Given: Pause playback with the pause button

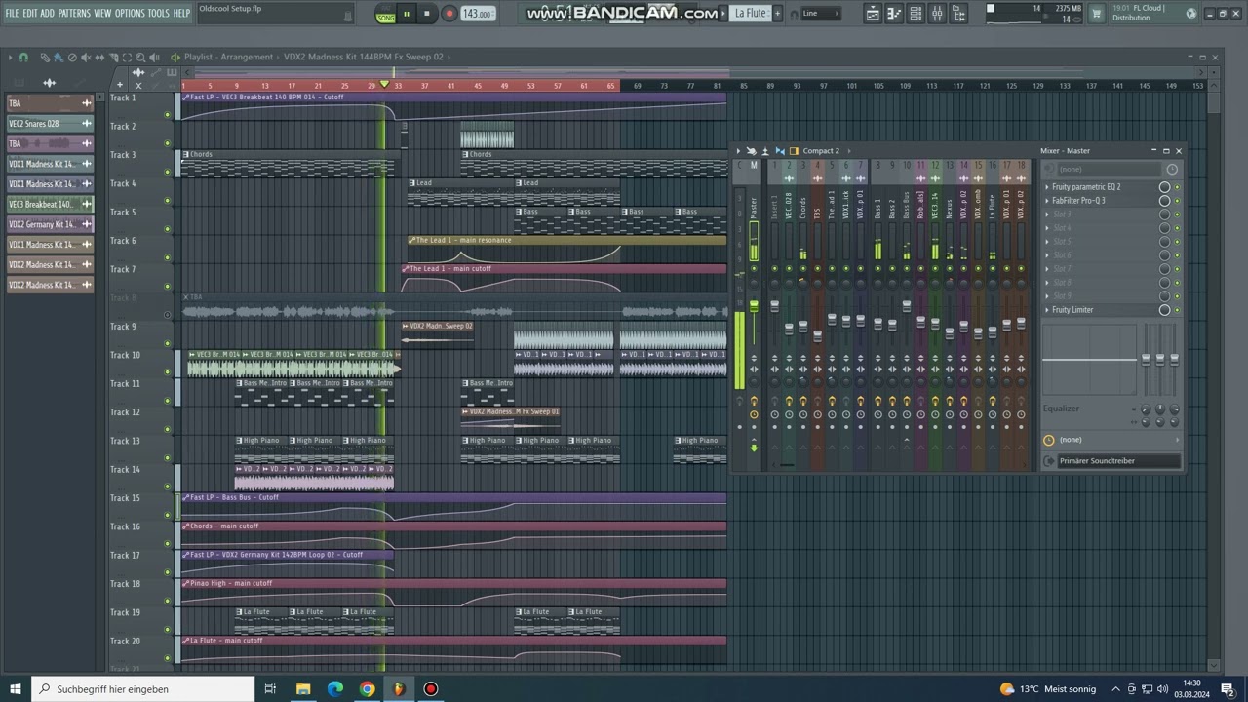Looking at the screenshot, I should (407, 14).
